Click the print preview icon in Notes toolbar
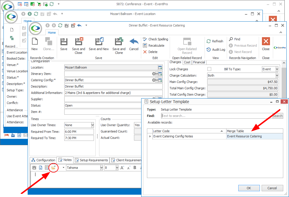 click(47, 168)
